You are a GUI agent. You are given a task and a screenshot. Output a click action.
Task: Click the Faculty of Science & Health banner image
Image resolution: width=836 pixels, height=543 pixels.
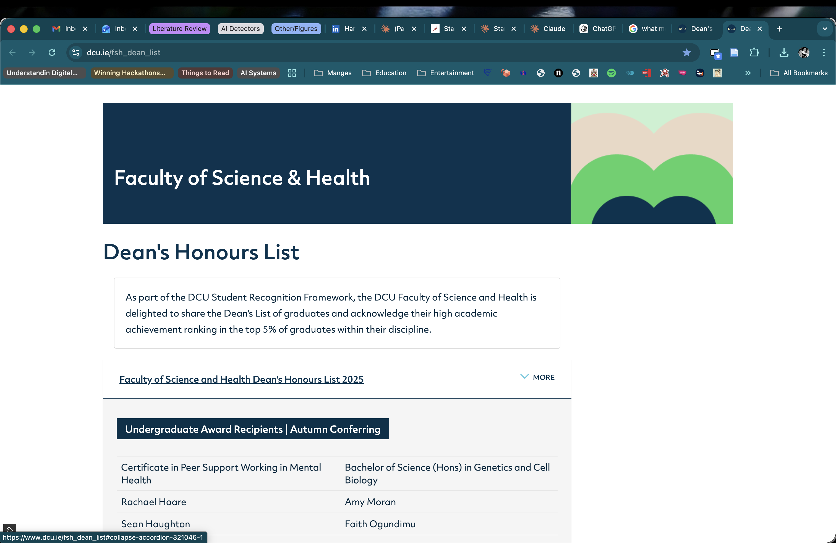(x=418, y=163)
